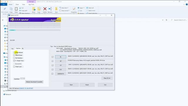Click the red X Delete icon

click(45, 9)
